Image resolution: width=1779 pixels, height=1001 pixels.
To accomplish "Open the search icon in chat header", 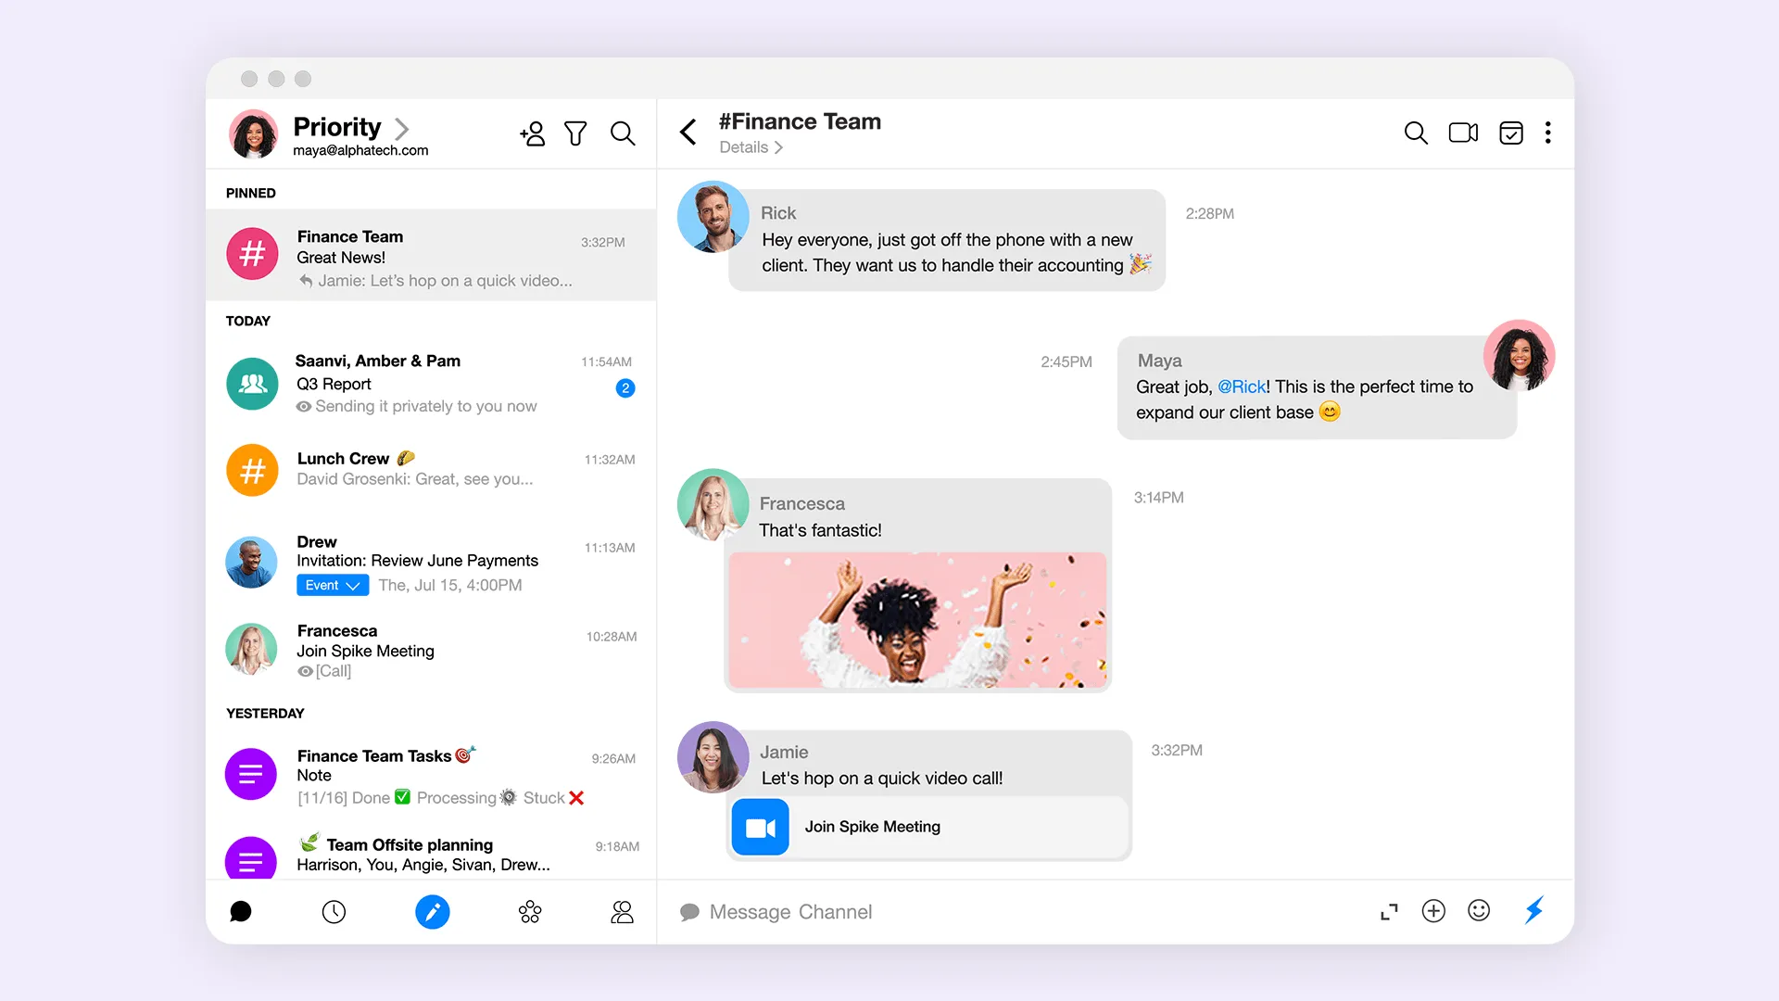I will click(x=1415, y=132).
